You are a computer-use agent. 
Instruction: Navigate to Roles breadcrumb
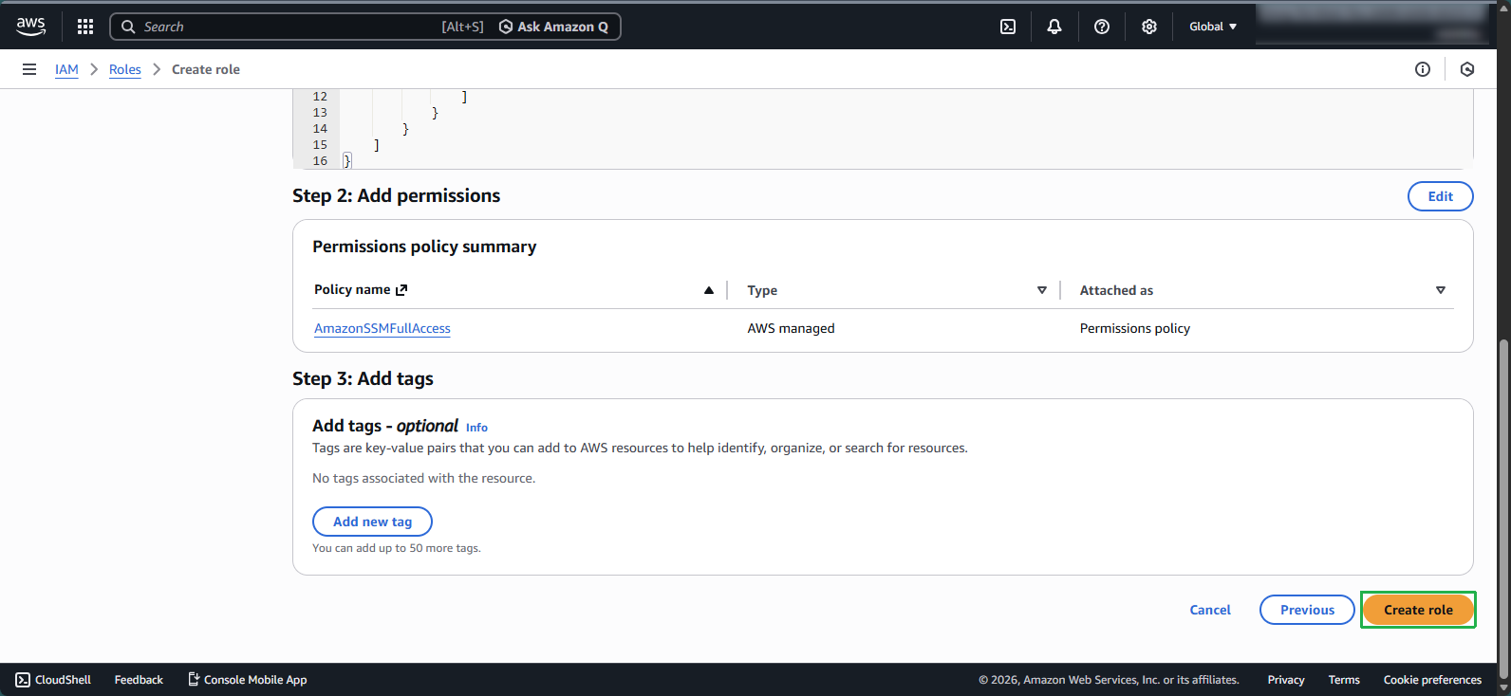coord(124,69)
